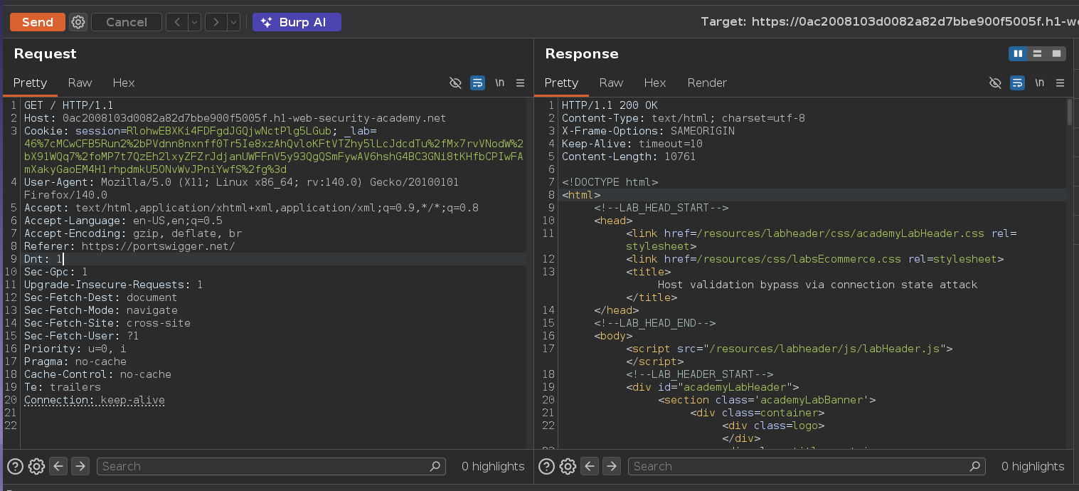Click the magnifier in Response search box

pyautogui.click(x=974, y=466)
